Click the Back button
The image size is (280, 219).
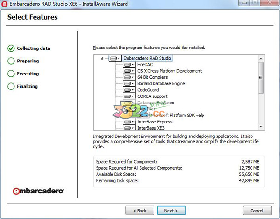coord(140,211)
